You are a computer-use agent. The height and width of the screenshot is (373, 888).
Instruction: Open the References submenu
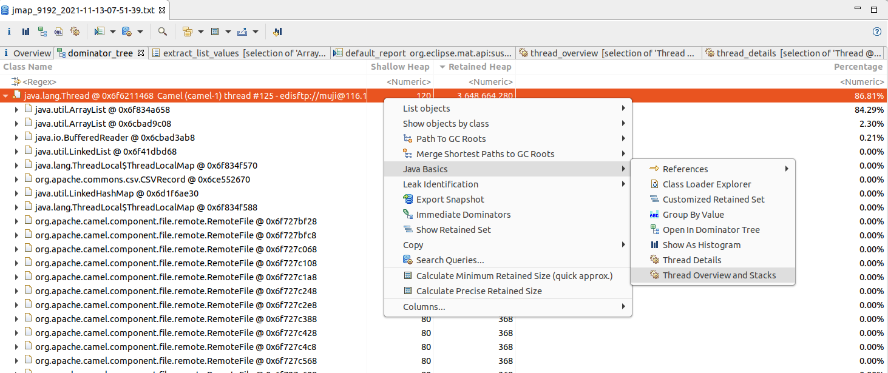(713, 169)
